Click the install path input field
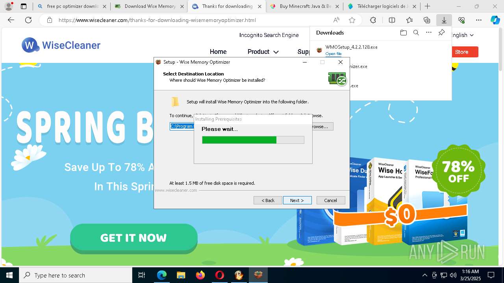 click(x=182, y=126)
